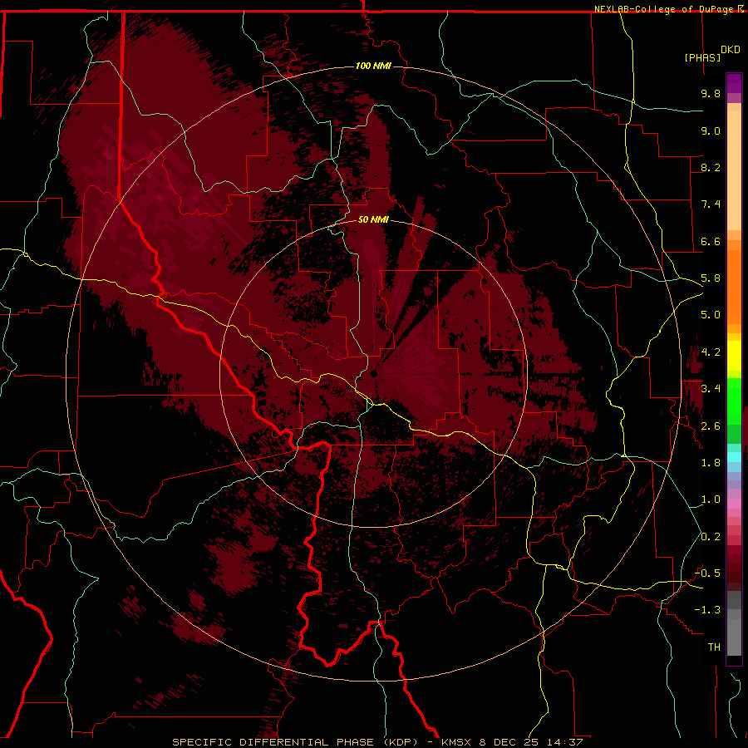
Task: Click the 1.8 value on color scale
Action: (711, 463)
